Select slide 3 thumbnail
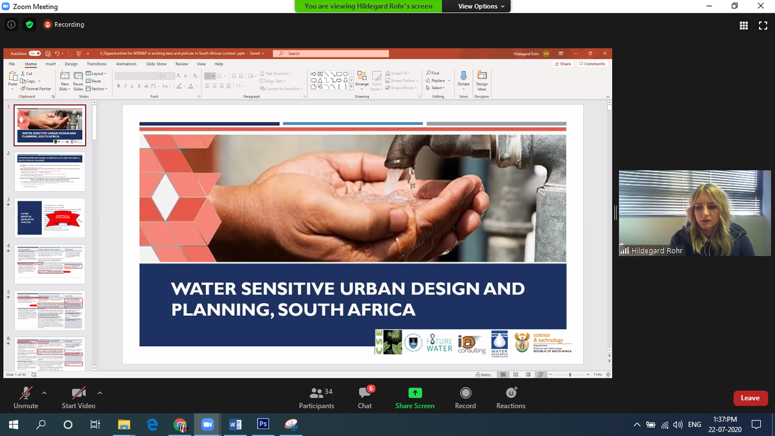The width and height of the screenshot is (775, 436). (50, 218)
